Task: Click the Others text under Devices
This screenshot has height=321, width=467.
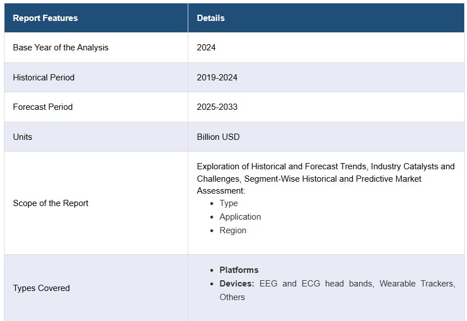Action: (232, 297)
